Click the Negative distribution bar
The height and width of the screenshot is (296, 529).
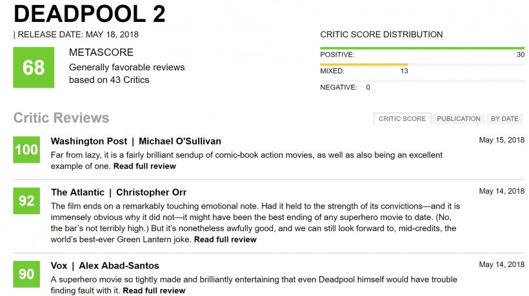pos(423,80)
